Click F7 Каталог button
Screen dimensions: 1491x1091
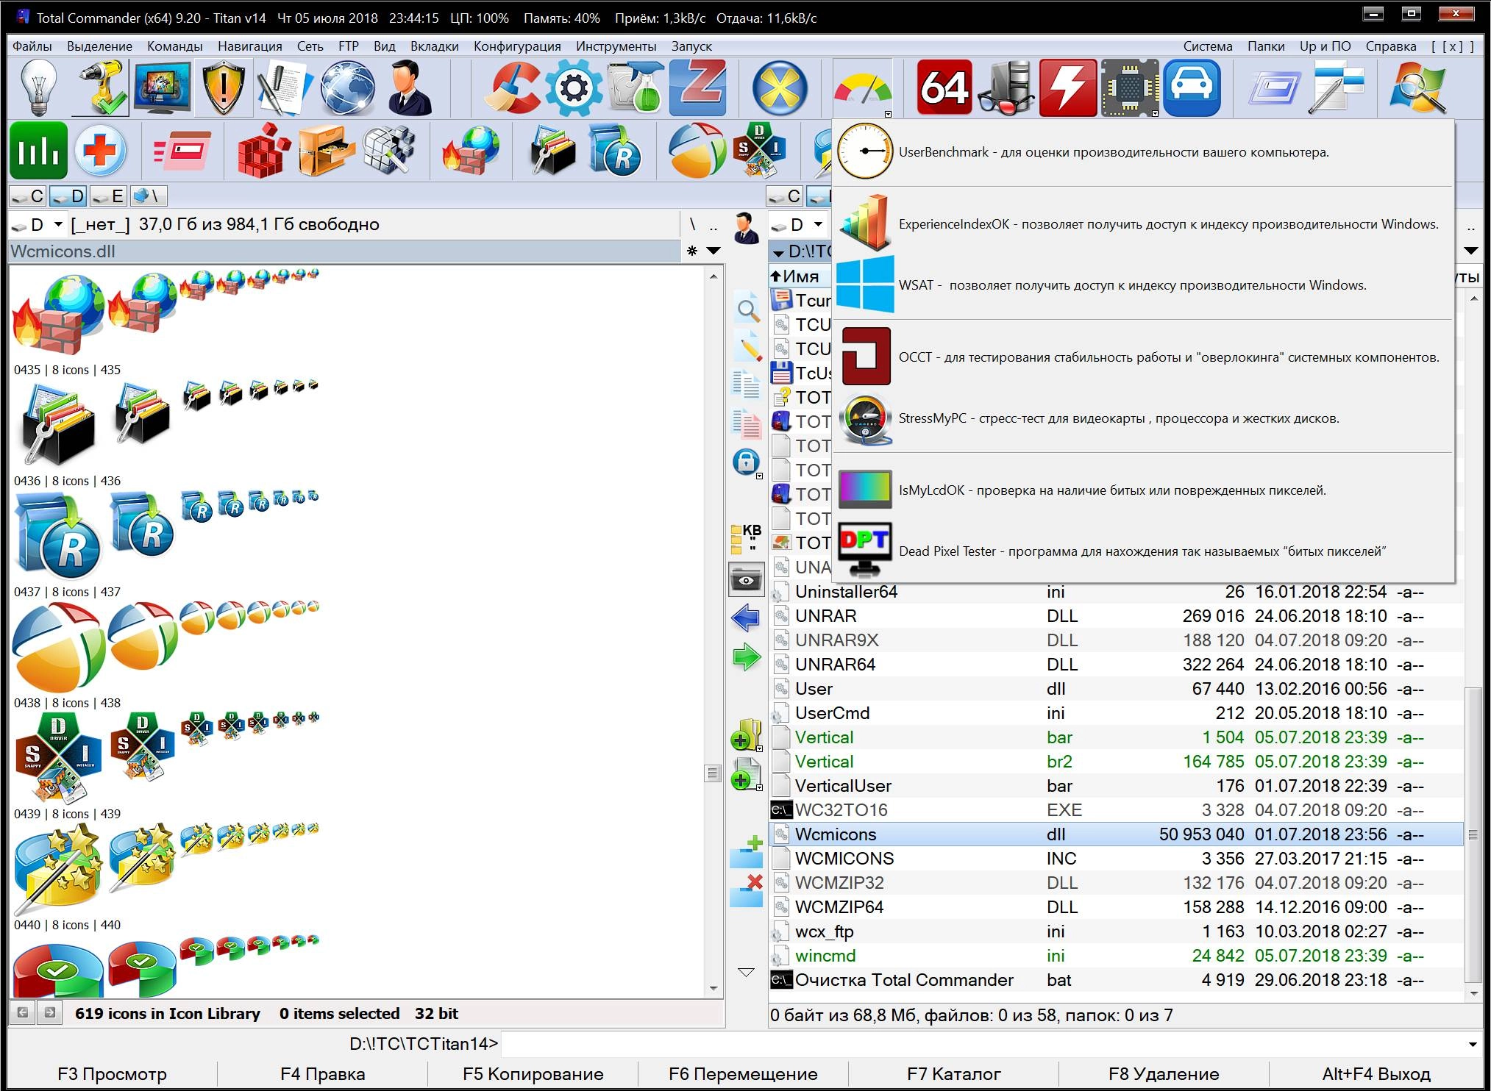click(x=953, y=1074)
